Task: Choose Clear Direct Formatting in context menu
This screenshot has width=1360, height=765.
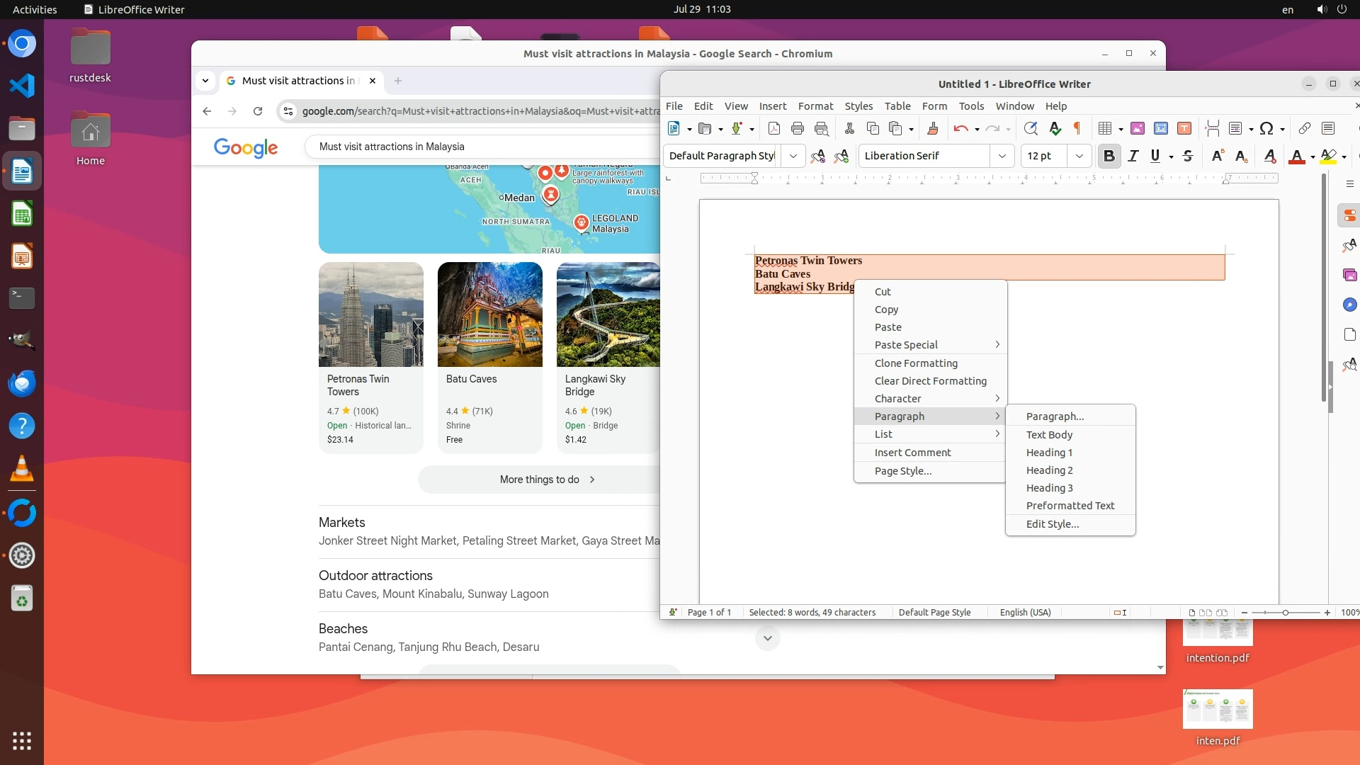Action: 930,381
